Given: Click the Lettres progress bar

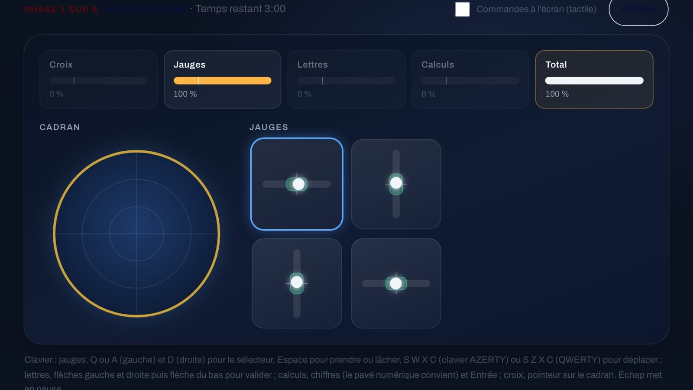Looking at the screenshot, I should click(x=346, y=81).
